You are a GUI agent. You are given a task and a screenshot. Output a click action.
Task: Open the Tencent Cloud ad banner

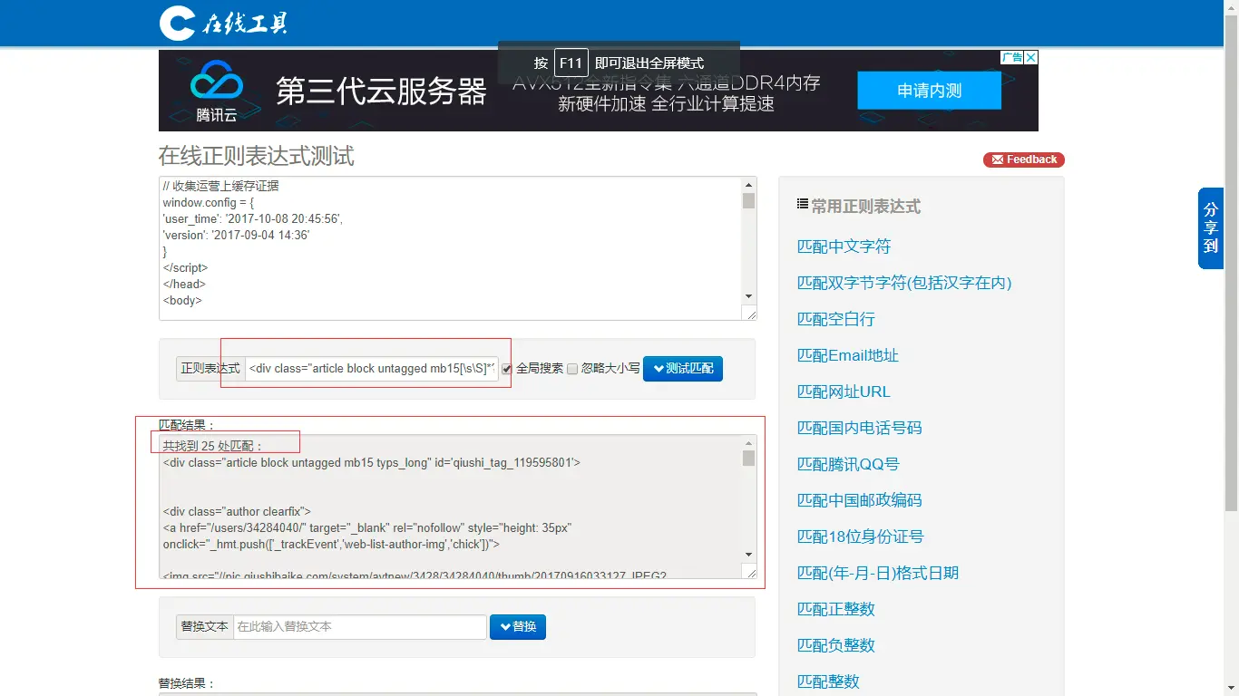tap(598, 91)
